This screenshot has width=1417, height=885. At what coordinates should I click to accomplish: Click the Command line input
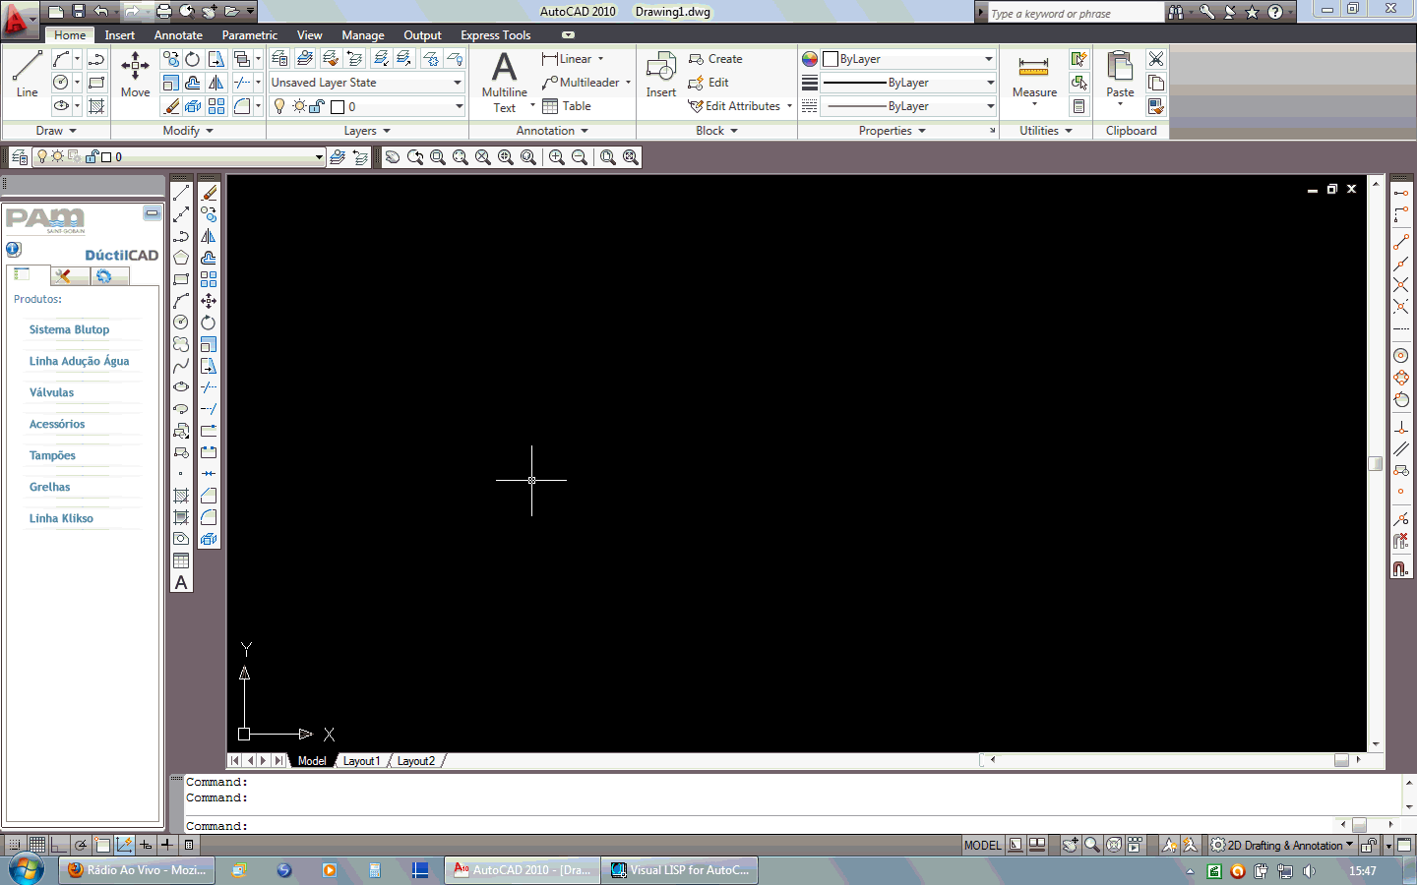click(x=758, y=826)
